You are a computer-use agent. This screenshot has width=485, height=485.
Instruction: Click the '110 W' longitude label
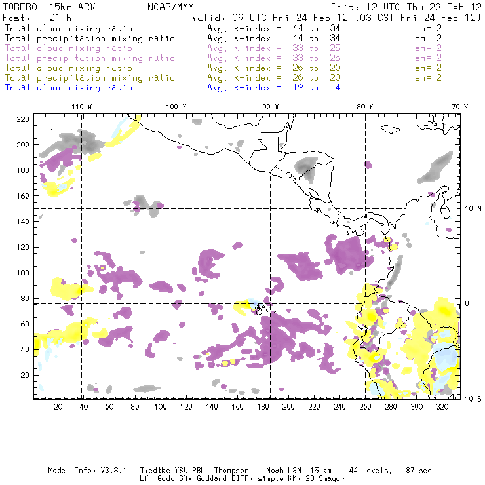[x=82, y=107]
